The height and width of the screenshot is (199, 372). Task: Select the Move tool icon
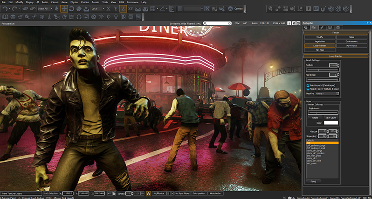coord(64,8)
